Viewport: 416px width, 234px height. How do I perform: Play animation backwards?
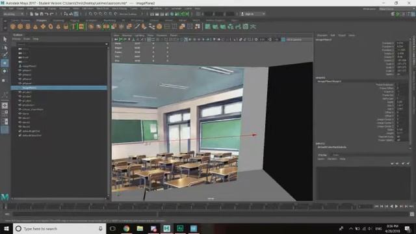click(x=391, y=207)
